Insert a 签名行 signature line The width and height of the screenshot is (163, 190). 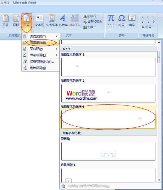(x=91, y=16)
